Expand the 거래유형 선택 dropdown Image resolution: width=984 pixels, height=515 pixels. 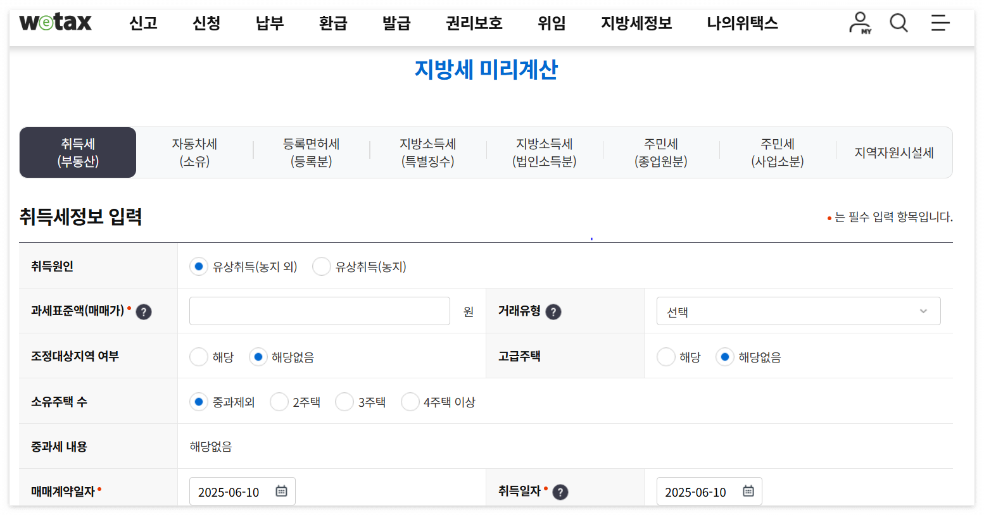(x=798, y=311)
